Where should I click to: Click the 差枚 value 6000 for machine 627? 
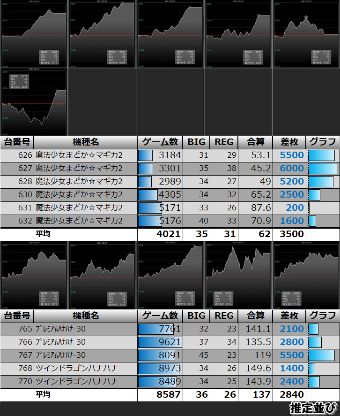(292, 169)
